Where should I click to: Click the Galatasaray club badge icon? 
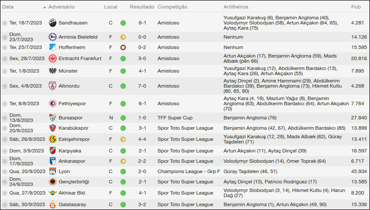click(52, 204)
